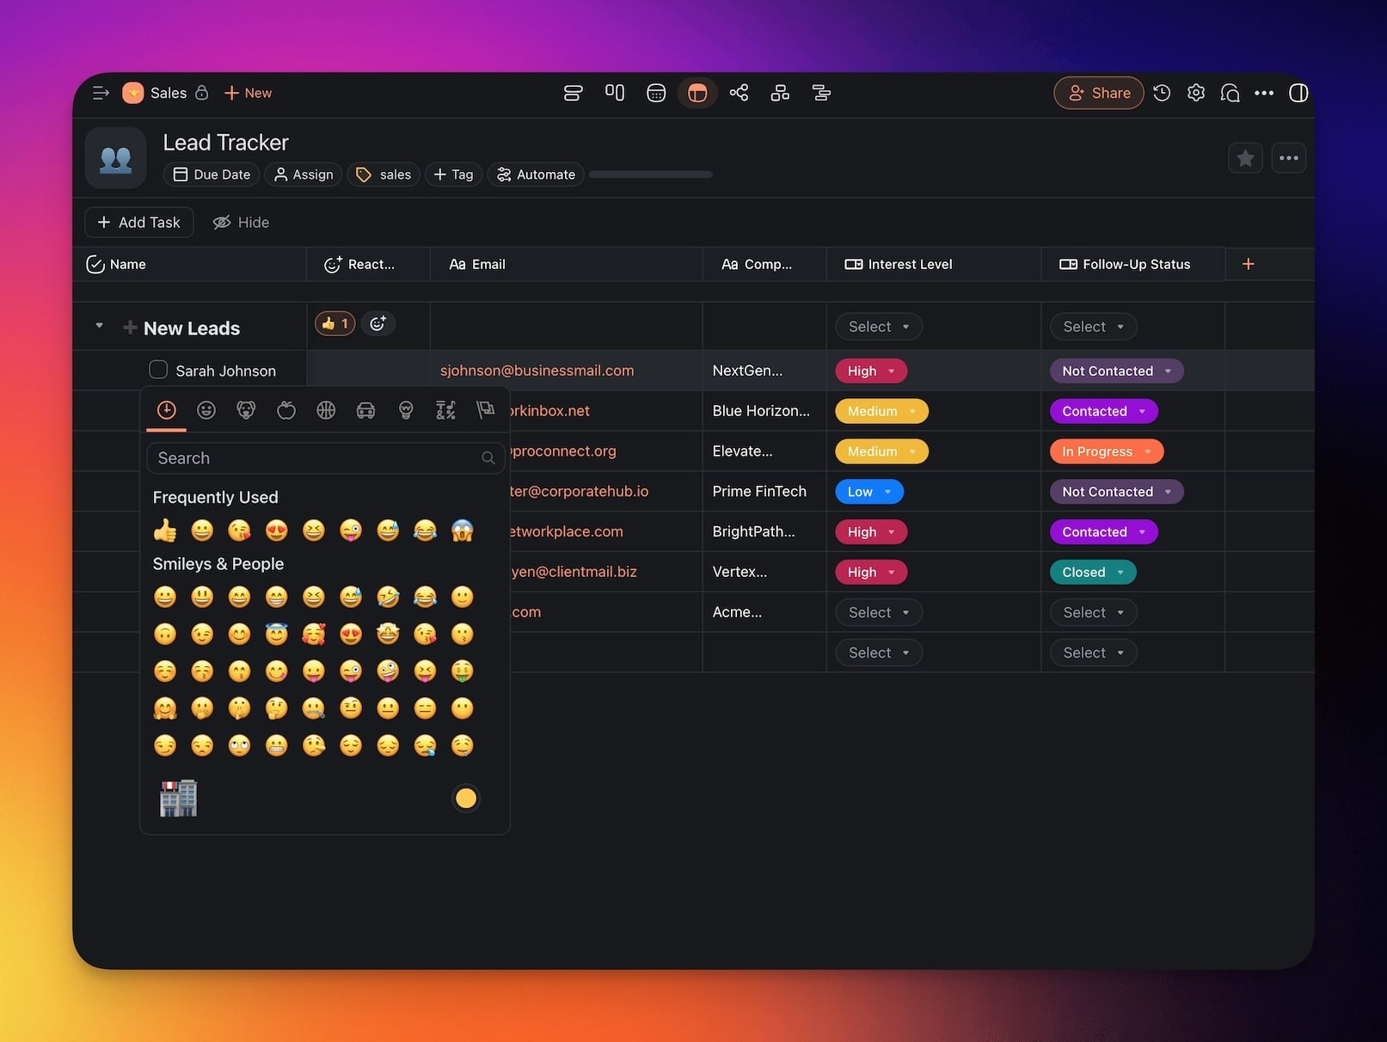Screen dimensions: 1387x1042
Task: Click add column plus icon
Action: point(1248,264)
